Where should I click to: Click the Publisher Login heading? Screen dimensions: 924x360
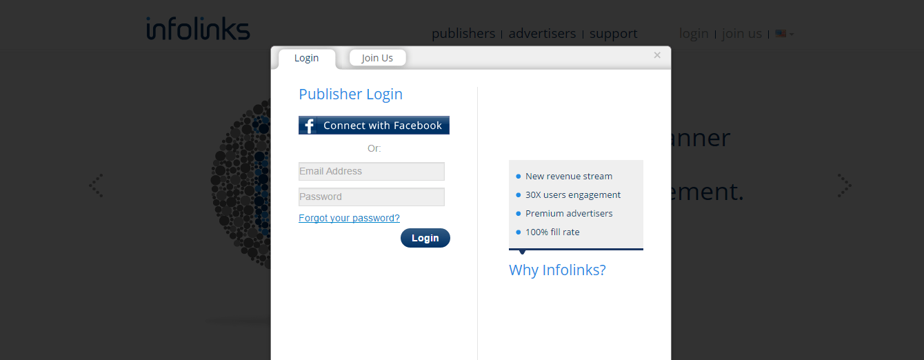(x=350, y=94)
